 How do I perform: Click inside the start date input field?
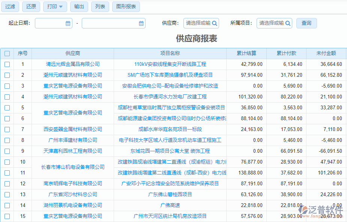51,23
